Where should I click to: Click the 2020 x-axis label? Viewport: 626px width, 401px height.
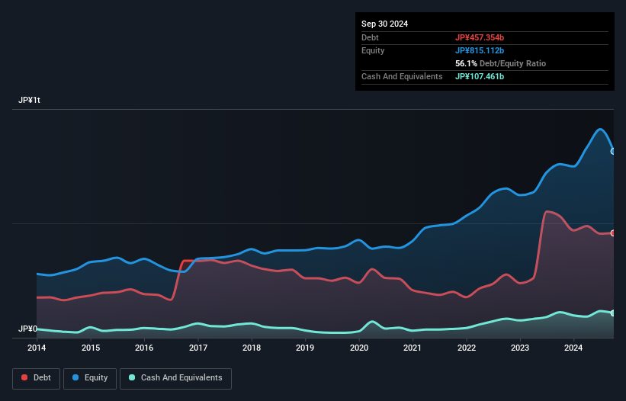point(359,348)
